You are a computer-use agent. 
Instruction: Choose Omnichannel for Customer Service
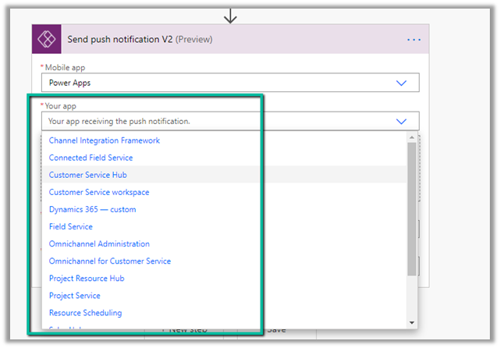click(109, 261)
